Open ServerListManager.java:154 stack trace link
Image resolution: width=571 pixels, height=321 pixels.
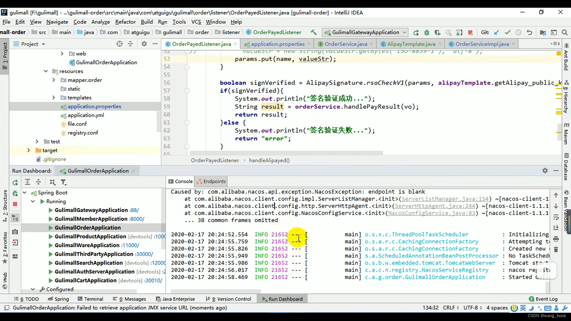[445, 199]
